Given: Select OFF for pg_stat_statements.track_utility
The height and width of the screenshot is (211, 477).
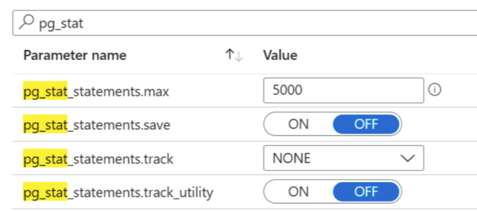Looking at the screenshot, I should tap(366, 192).
